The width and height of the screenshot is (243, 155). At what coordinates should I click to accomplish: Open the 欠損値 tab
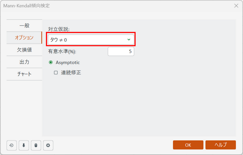pyautogui.click(x=24, y=50)
